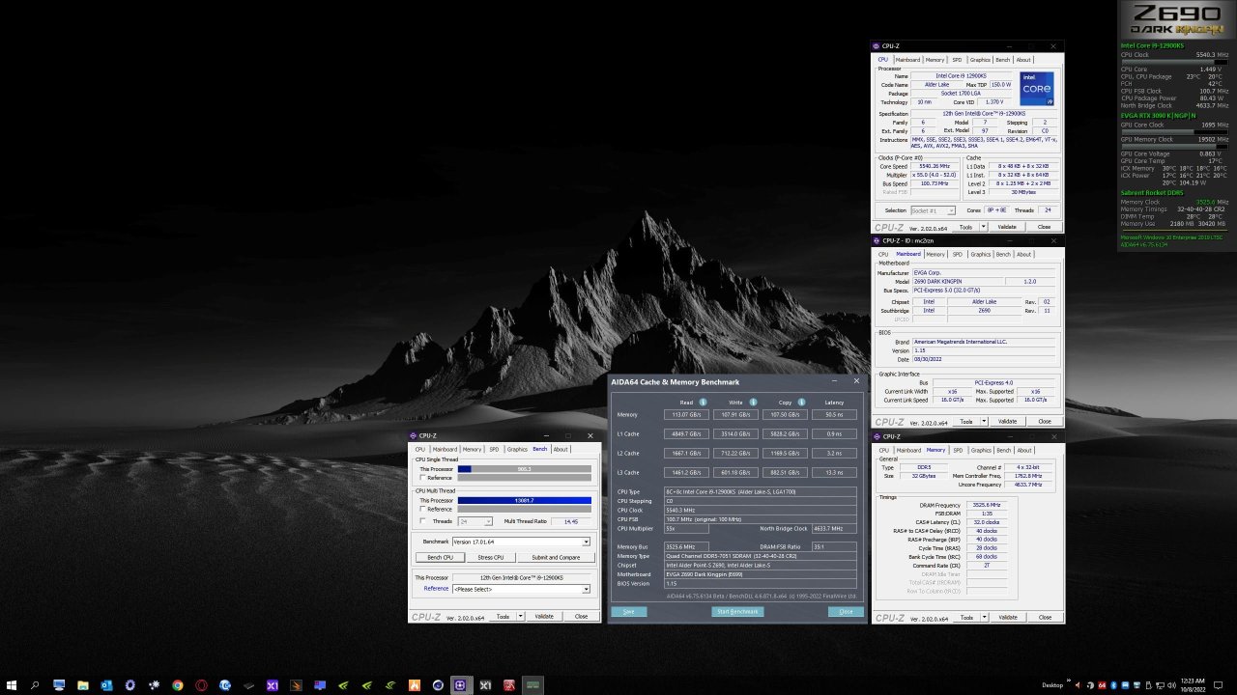Image resolution: width=1237 pixels, height=695 pixels.
Task: Open File Explorer from the taskbar
Action: (x=82, y=685)
